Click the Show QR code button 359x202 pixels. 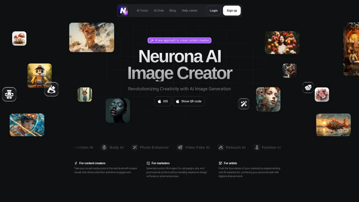[188, 101]
